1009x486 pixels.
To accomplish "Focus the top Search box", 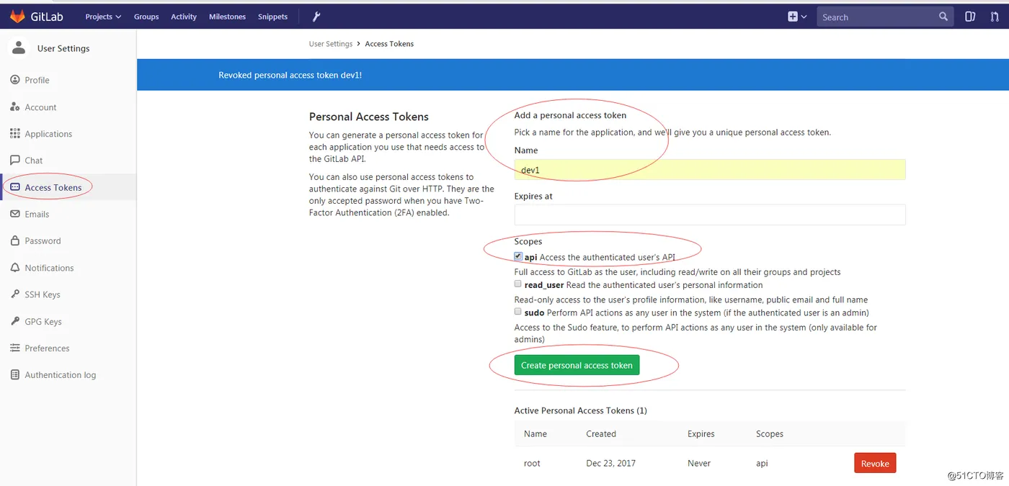I will pos(885,17).
